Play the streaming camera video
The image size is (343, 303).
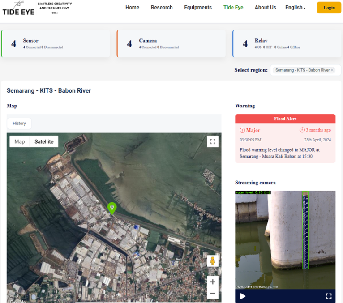tap(242, 296)
